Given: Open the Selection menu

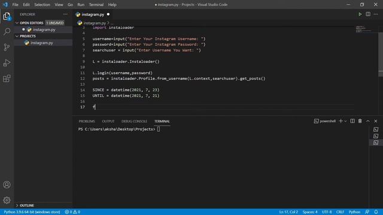Looking at the screenshot, I should [42, 5].
